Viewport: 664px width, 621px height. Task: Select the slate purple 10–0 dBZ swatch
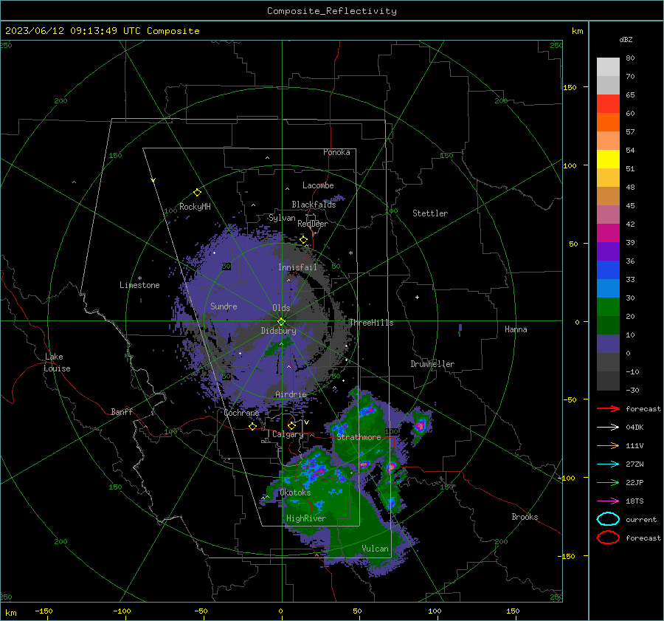tap(608, 343)
